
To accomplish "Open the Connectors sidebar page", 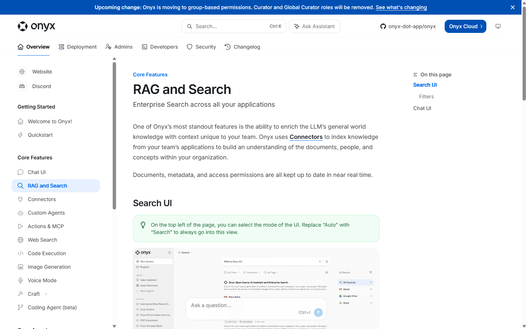I will [56, 199].
